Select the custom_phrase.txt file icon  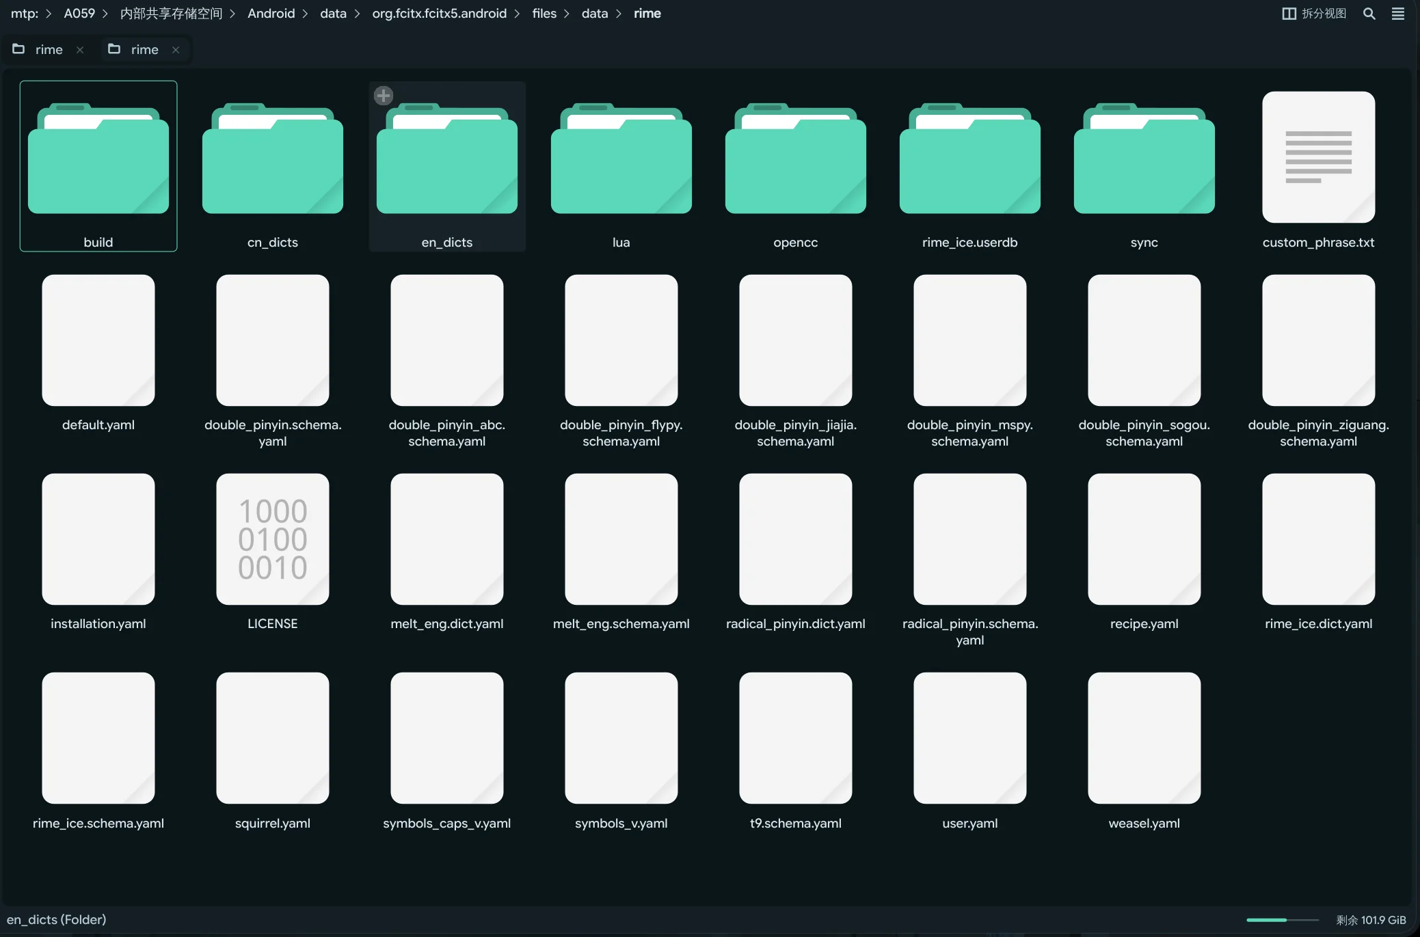click(1319, 157)
